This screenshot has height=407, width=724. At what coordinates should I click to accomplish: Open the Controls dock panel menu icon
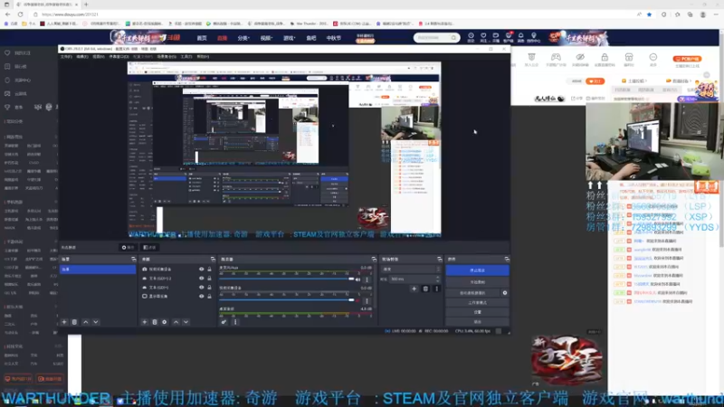click(507, 260)
